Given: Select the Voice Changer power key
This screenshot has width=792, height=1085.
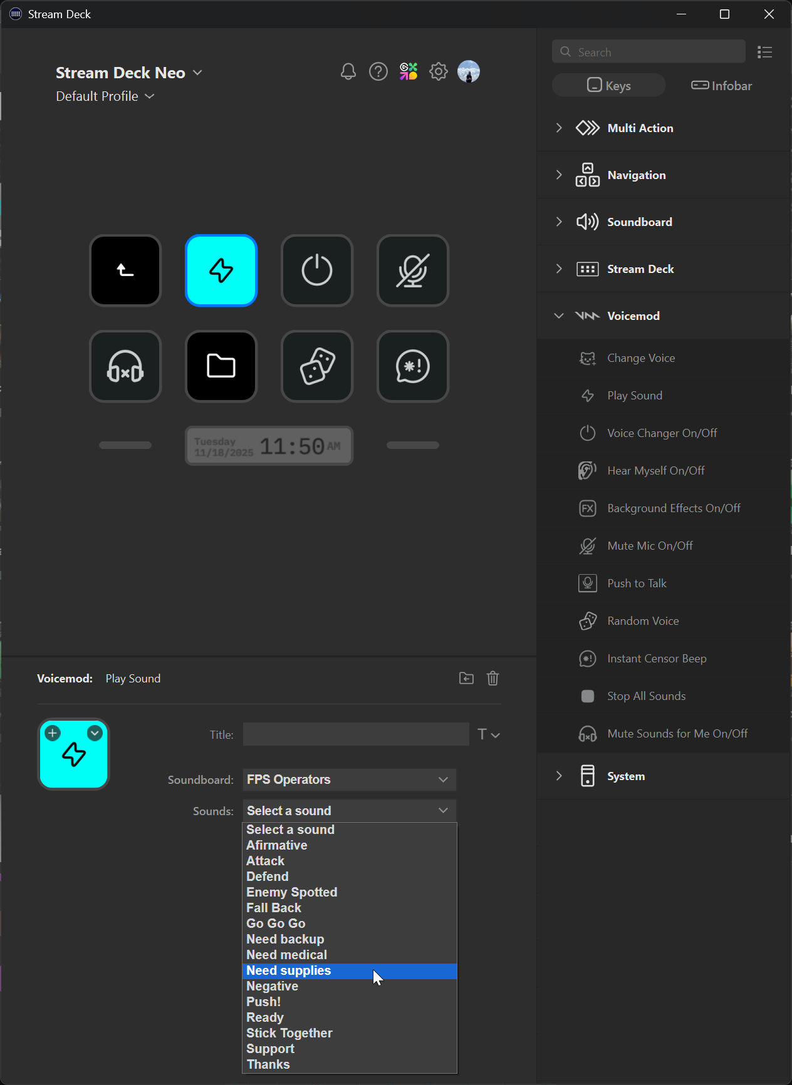Looking at the screenshot, I should [317, 270].
